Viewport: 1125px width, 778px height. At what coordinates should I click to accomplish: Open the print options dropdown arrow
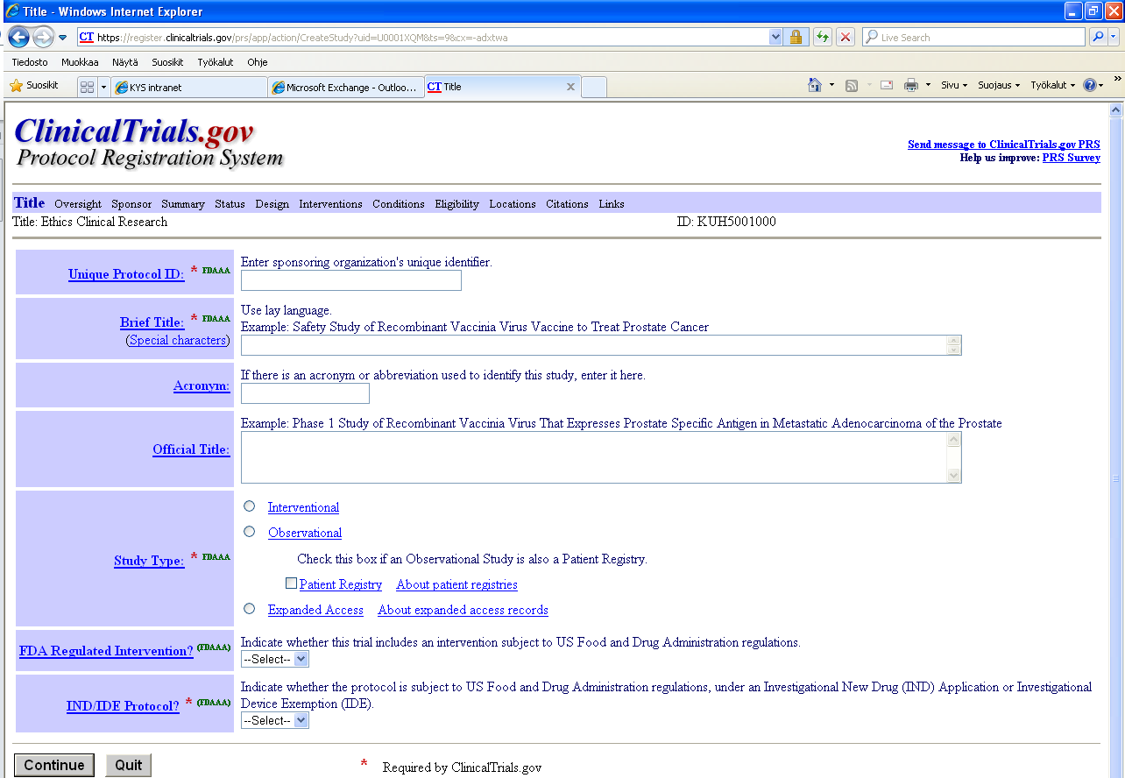point(928,85)
